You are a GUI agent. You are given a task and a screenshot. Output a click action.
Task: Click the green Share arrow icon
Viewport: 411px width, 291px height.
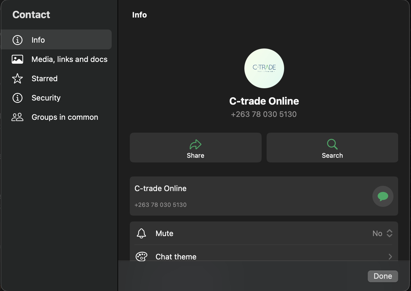click(x=195, y=144)
